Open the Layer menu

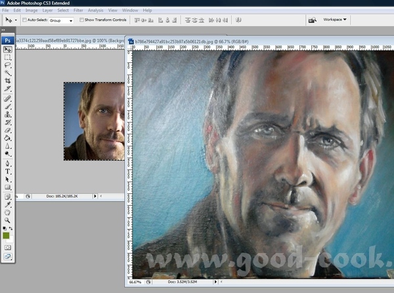pos(47,10)
